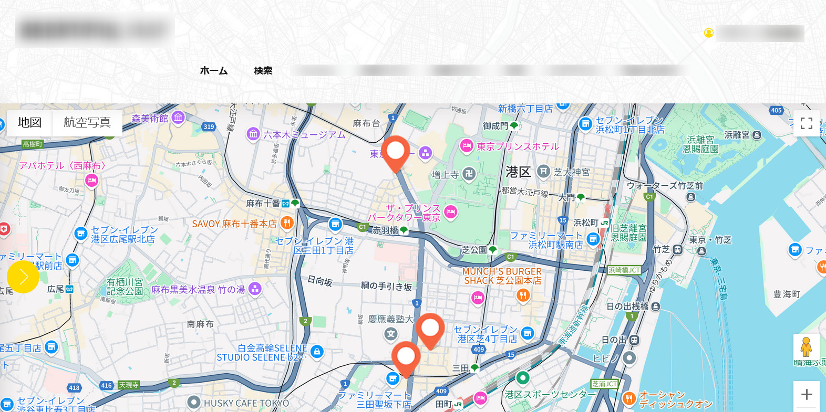
Task: Click the ザ・プリンス パークタワー東京 hotel icon
Action: (450, 212)
